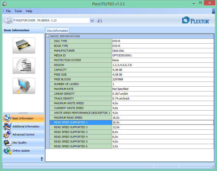Screen dimensions: 217x171
Task: Click the Advanced Control gears icon
Action: 7,134
